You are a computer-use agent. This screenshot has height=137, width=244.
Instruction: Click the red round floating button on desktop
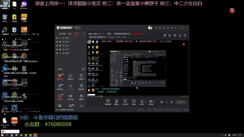pyautogui.click(x=232, y=11)
